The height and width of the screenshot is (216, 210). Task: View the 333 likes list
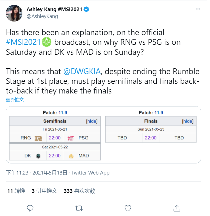pyautogui.click(x=79, y=191)
